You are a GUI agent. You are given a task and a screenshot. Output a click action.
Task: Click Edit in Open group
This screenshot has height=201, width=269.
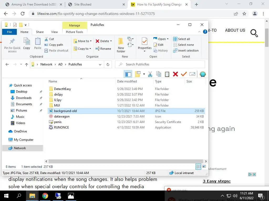[158, 45]
